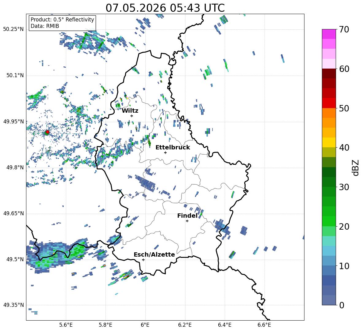Click the 07.05.2026 05:43 UTC title

pyautogui.click(x=165, y=8)
